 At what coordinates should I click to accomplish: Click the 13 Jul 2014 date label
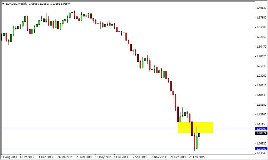pos(121,157)
